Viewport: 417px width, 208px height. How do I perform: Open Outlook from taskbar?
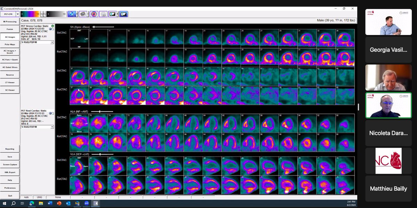click(68, 203)
